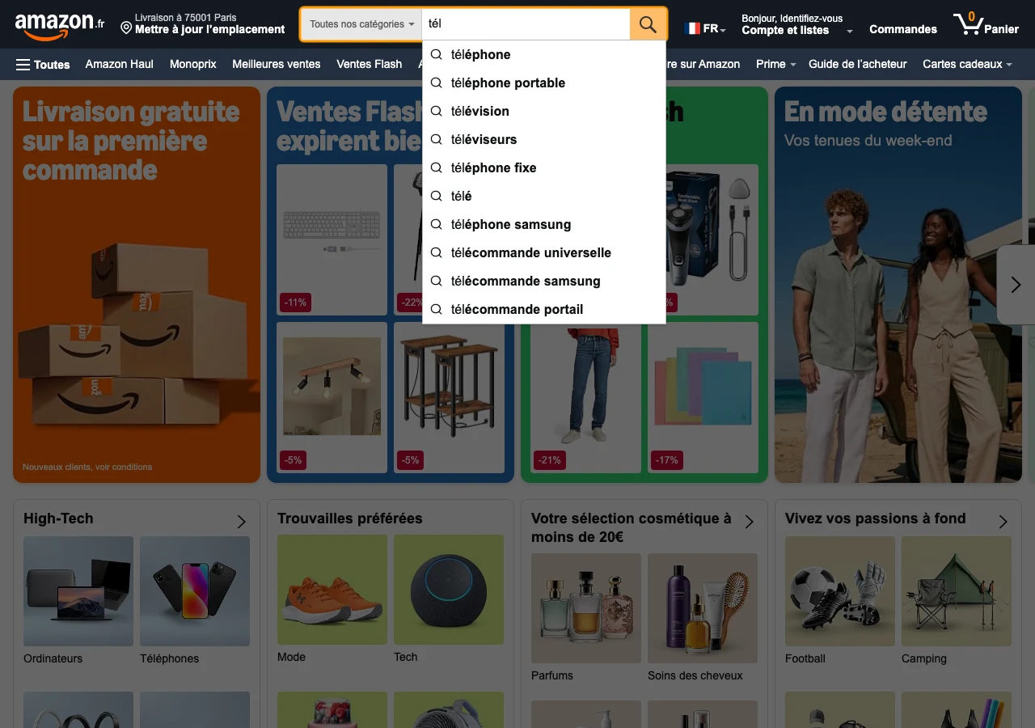Open the Tech Echo speaker thumbnail
The width and height of the screenshot is (1035, 728).
click(x=449, y=590)
